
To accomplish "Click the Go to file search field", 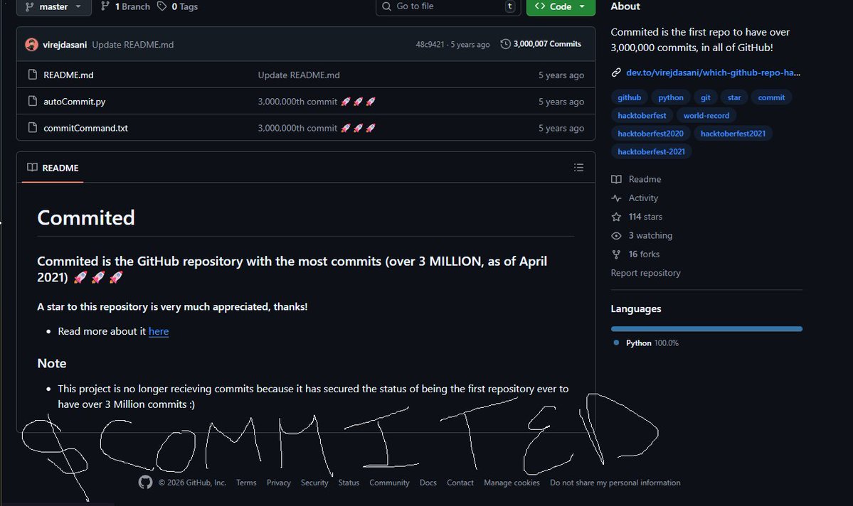I will [x=447, y=6].
